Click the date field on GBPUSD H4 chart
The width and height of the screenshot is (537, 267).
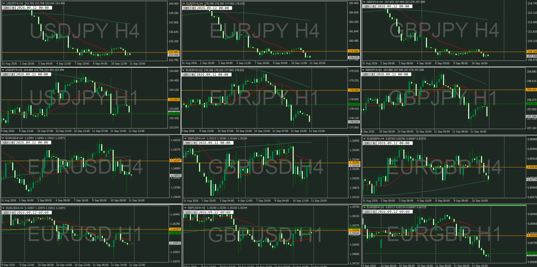pyautogui.click(x=215, y=143)
